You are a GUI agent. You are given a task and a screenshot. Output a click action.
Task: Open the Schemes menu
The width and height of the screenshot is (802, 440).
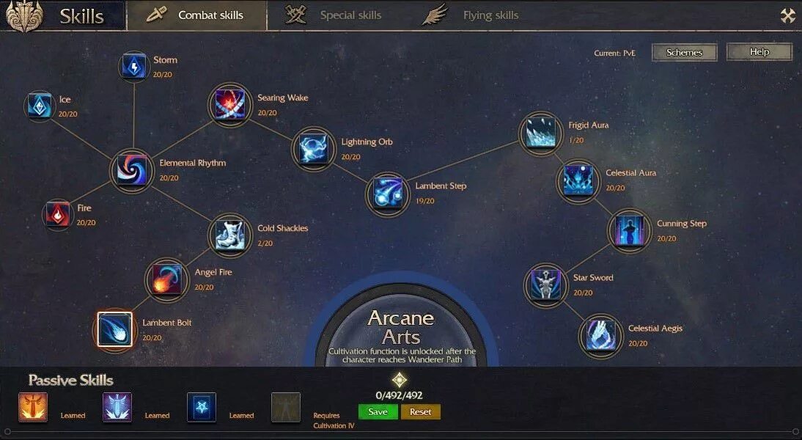click(685, 52)
